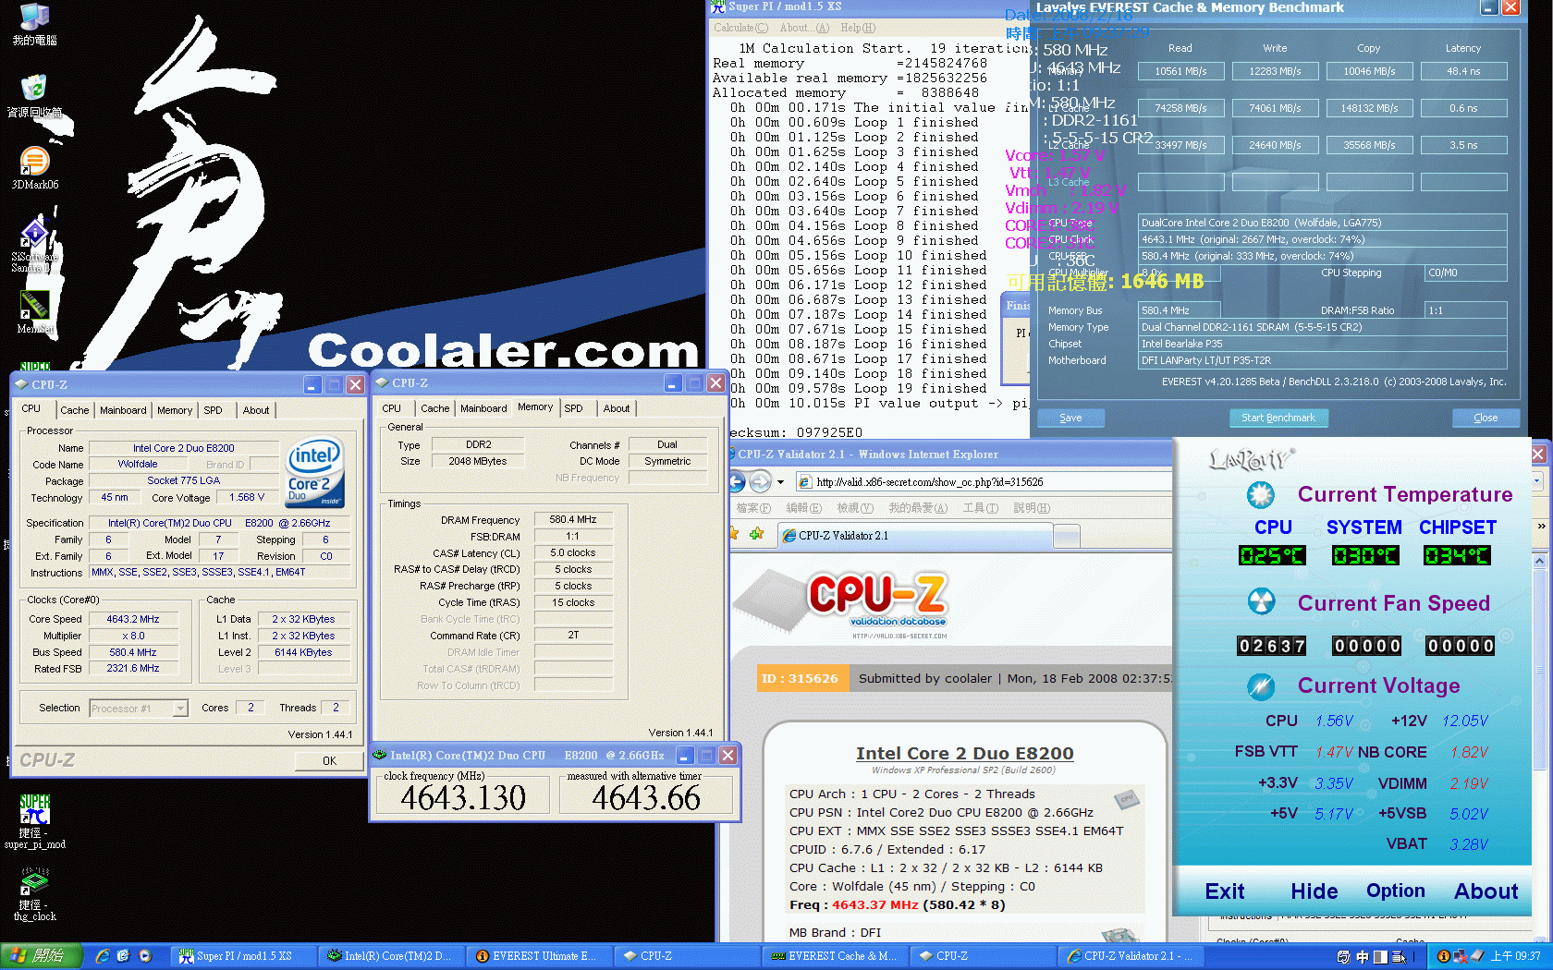This screenshot has width=1553, height=970.
Task: Open the Cache tab in the CPU-Z processor window
Action: pos(75,410)
